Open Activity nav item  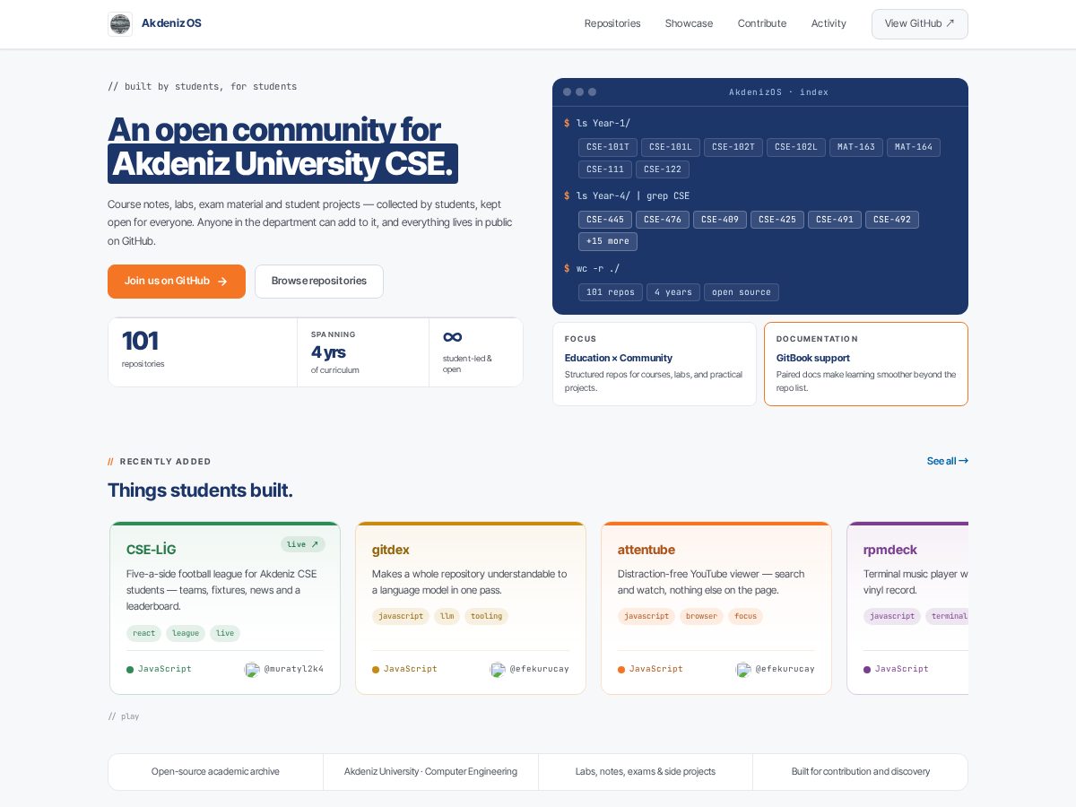pyautogui.click(x=829, y=23)
